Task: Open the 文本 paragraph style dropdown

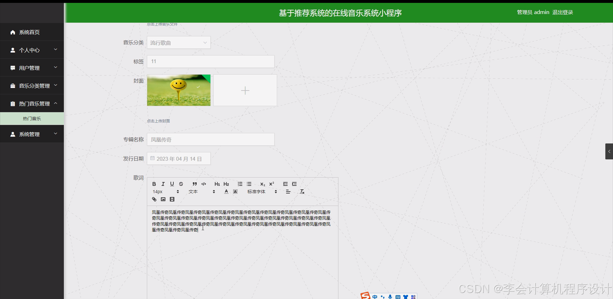Action: click(202, 192)
